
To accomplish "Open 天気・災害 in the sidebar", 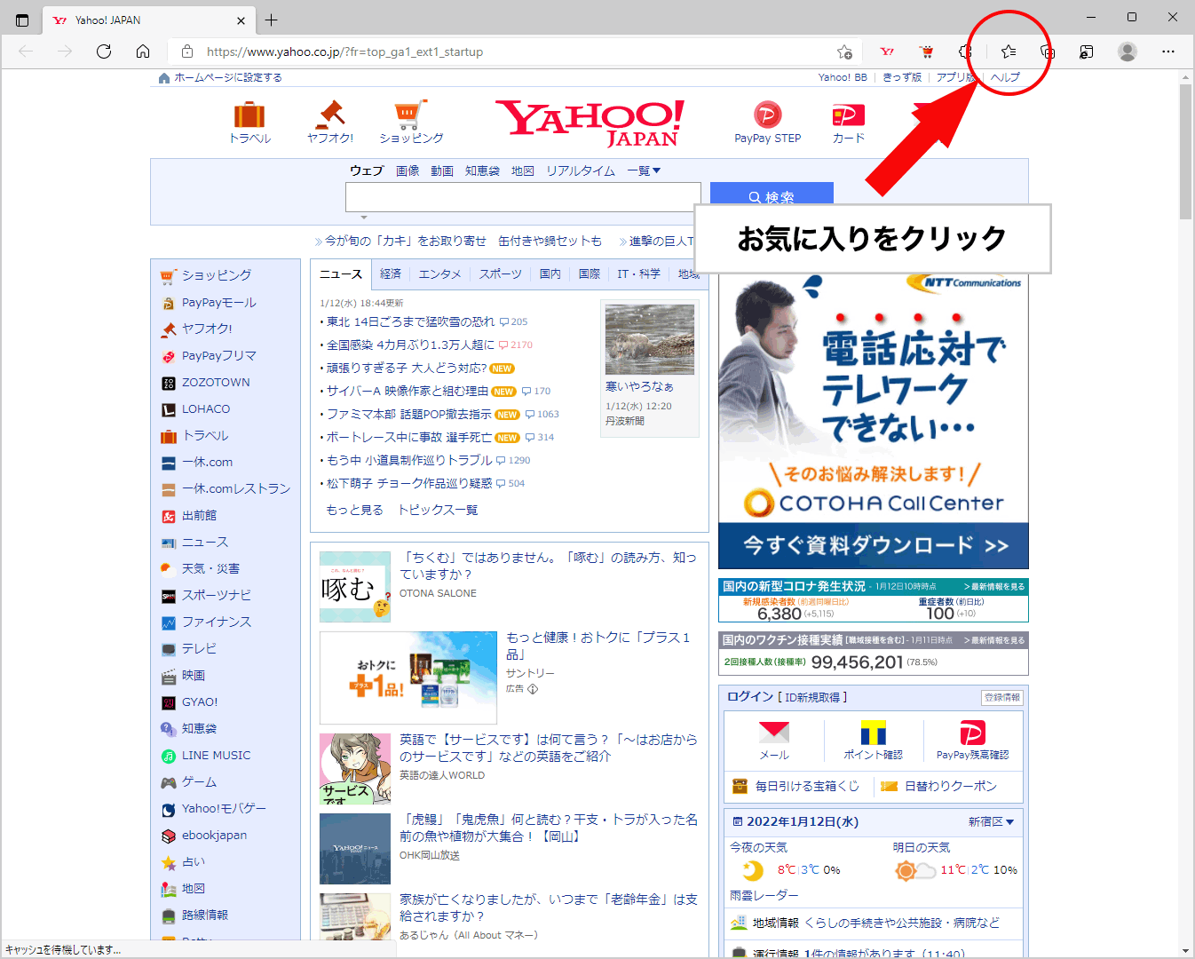I will pyautogui.click(x=210, y=568).
